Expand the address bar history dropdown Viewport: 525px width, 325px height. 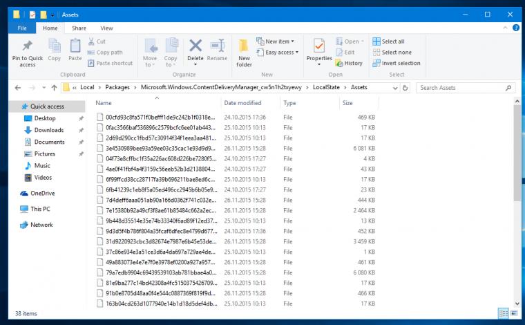(395, 88)
